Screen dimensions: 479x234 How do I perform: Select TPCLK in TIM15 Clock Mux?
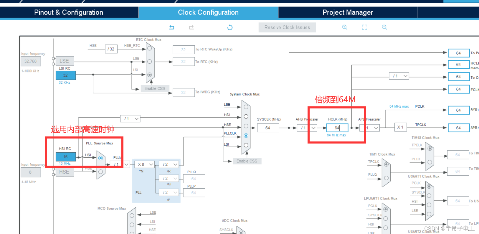430,149
